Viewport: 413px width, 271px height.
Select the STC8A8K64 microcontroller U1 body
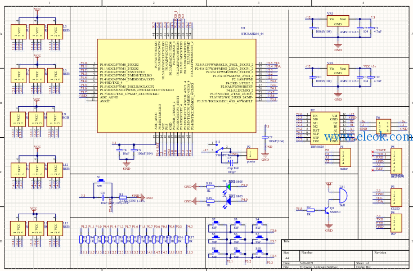177,86
